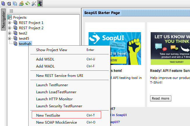Screen dimensions: 190x126
Task: Open Preferences with the wrench-screwdriver icon
Action: [34, 4]
